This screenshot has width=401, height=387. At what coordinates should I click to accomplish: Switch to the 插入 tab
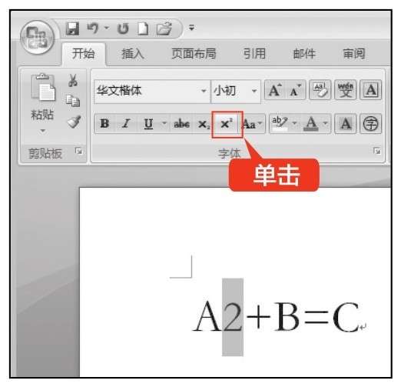tap(133, 54)
